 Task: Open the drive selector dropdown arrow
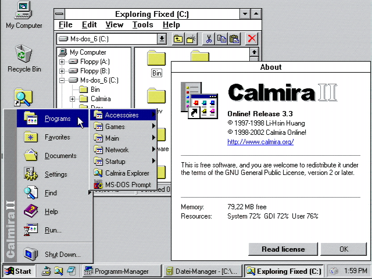pyautogui.click(x=162, y=39)
